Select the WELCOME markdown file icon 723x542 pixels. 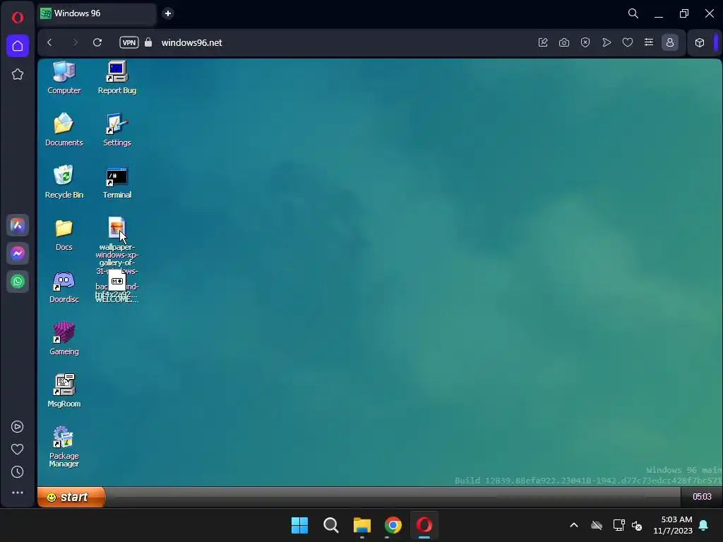tap(116, 281)
